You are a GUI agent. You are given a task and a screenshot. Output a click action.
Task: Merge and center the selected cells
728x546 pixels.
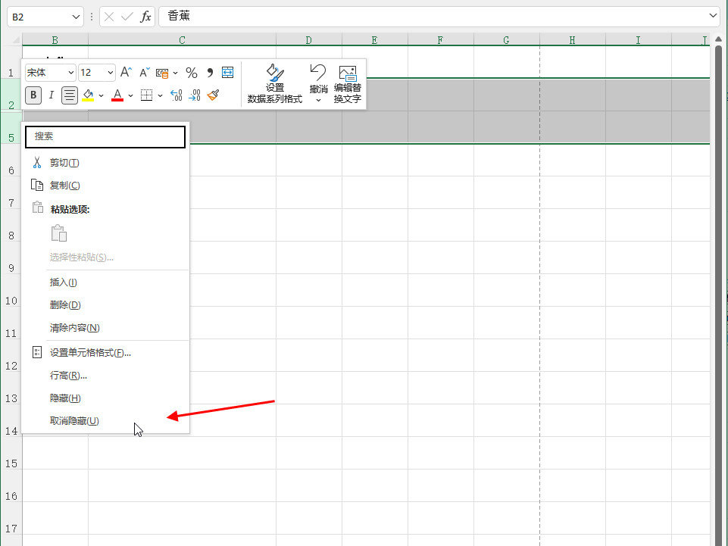click(227, 73)
